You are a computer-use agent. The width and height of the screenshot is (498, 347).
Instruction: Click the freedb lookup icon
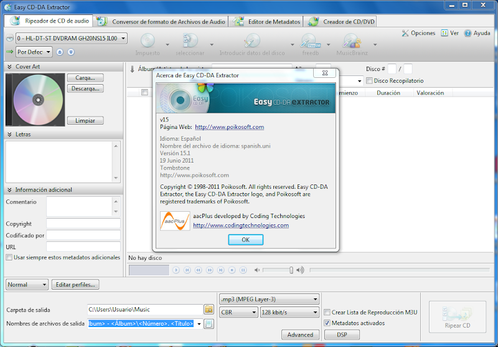click(x=310, y=40)
